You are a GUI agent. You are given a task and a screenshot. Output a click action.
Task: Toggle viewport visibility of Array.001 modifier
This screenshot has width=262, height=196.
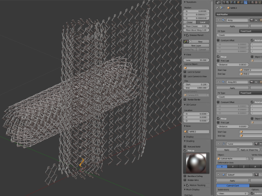click(256, 82)
